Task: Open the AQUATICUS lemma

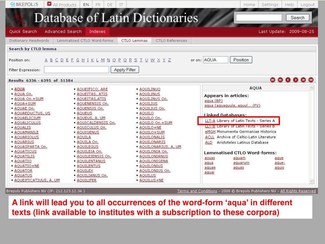Action: 25,152
